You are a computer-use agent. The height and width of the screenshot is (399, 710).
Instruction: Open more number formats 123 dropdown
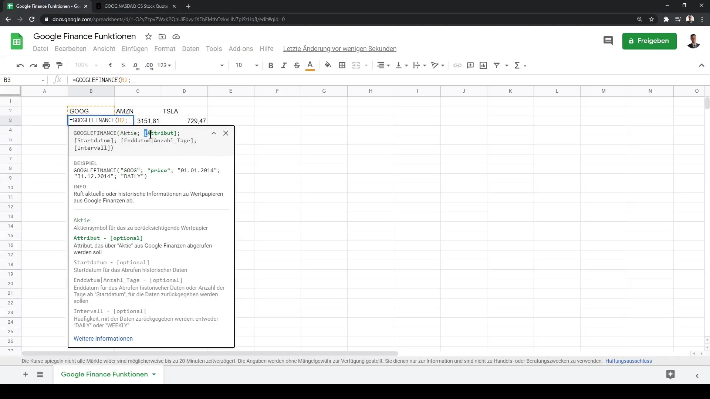[164, 65]
